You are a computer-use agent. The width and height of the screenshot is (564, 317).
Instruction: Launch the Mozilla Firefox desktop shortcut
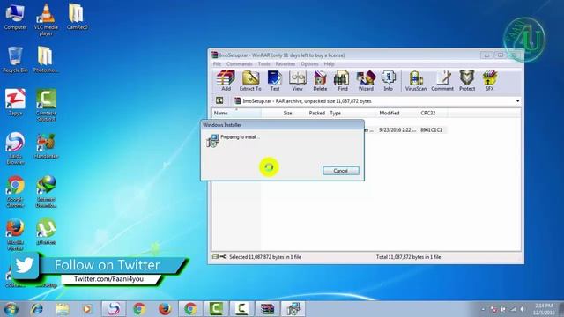click(15, 234)
